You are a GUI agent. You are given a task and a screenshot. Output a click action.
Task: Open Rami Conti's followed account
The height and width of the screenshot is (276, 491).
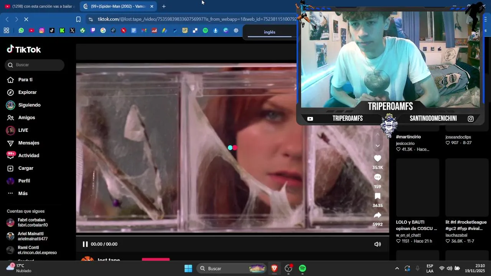coord(32,250)
